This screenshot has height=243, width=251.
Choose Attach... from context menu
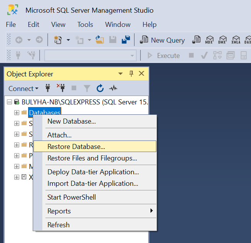point(95,135)
